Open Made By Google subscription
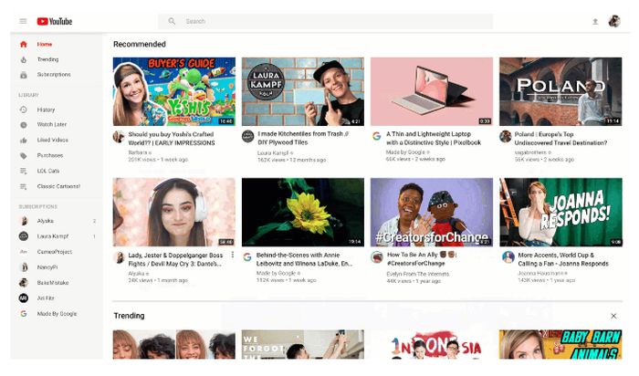 [57, 314]
